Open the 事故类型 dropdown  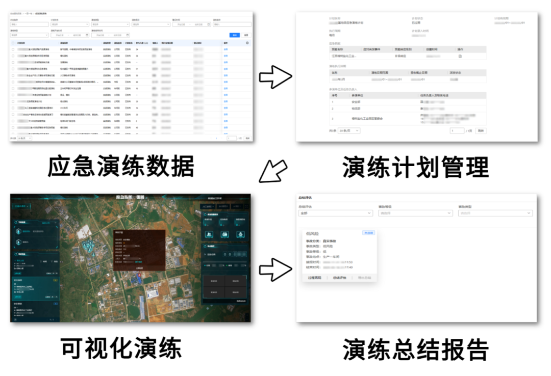pos(495,213)
